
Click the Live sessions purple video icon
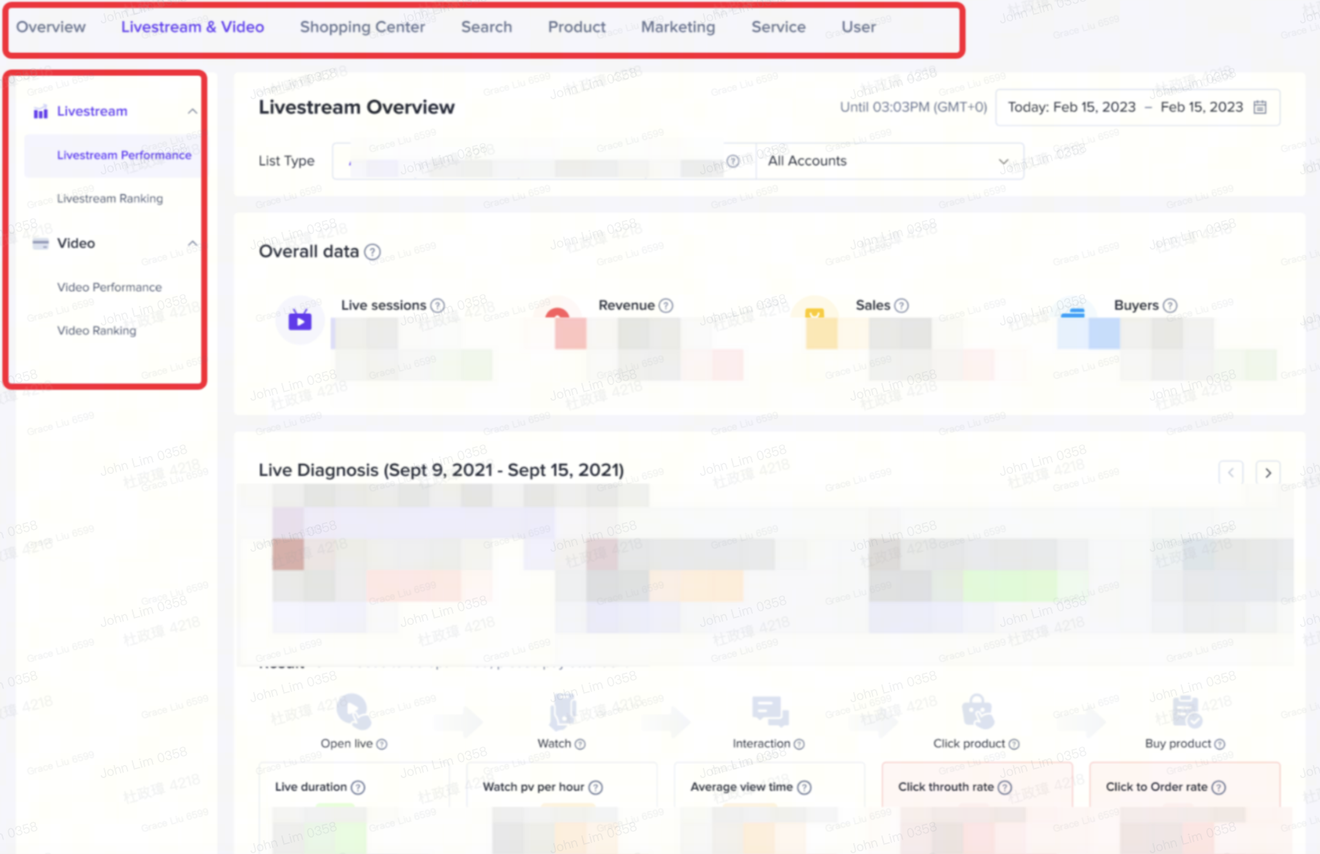[300, 320]
